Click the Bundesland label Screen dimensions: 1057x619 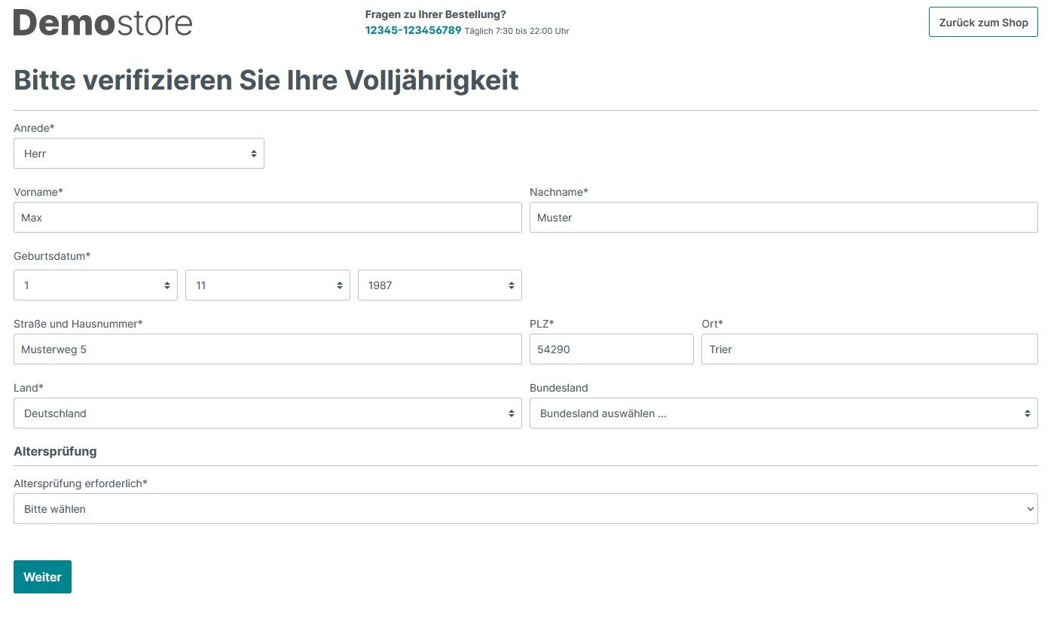click(x=559, y=388)
